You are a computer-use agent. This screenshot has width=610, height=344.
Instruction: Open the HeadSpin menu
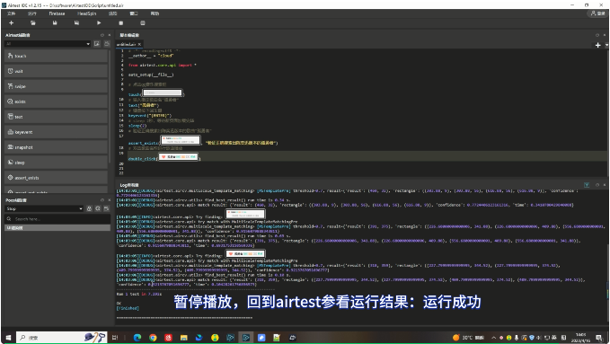pos(86,13)
